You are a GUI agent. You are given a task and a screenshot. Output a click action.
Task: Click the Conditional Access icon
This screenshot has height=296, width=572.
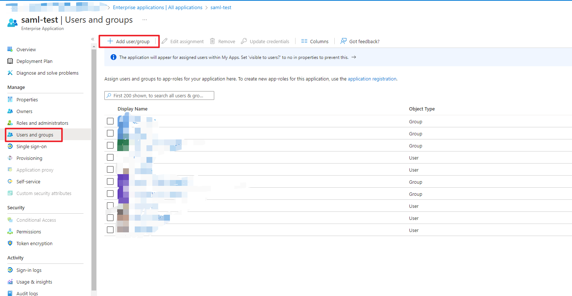10,220
